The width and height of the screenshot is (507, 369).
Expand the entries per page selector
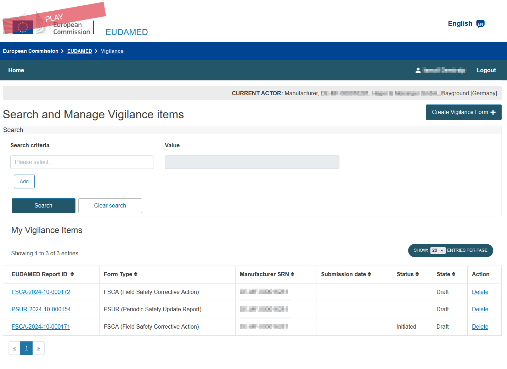tap(438, 250)
